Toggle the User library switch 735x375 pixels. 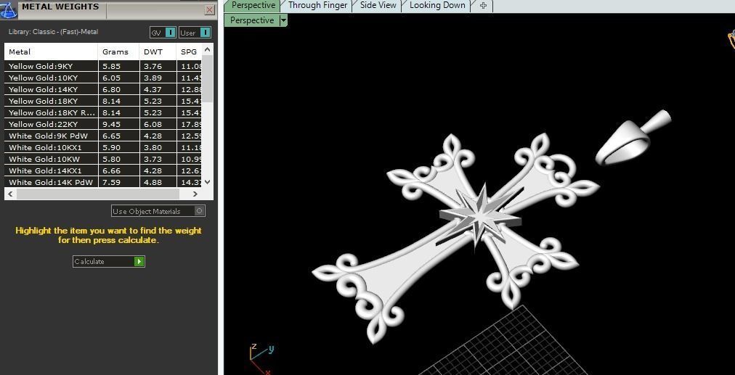[x=195, y=33]
